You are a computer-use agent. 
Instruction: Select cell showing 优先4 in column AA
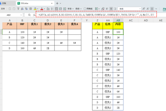[x=108, y=92]
